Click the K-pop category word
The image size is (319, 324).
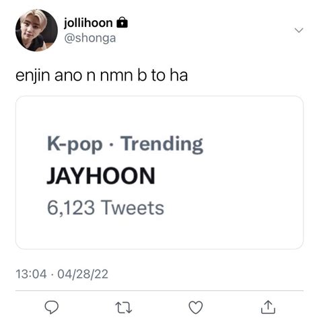[75, 145]
